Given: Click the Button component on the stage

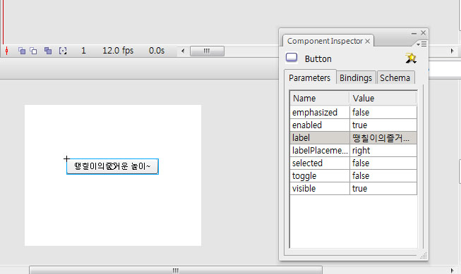Looking at the screenshot, I should pyautogui.click(x=113, y=166).
